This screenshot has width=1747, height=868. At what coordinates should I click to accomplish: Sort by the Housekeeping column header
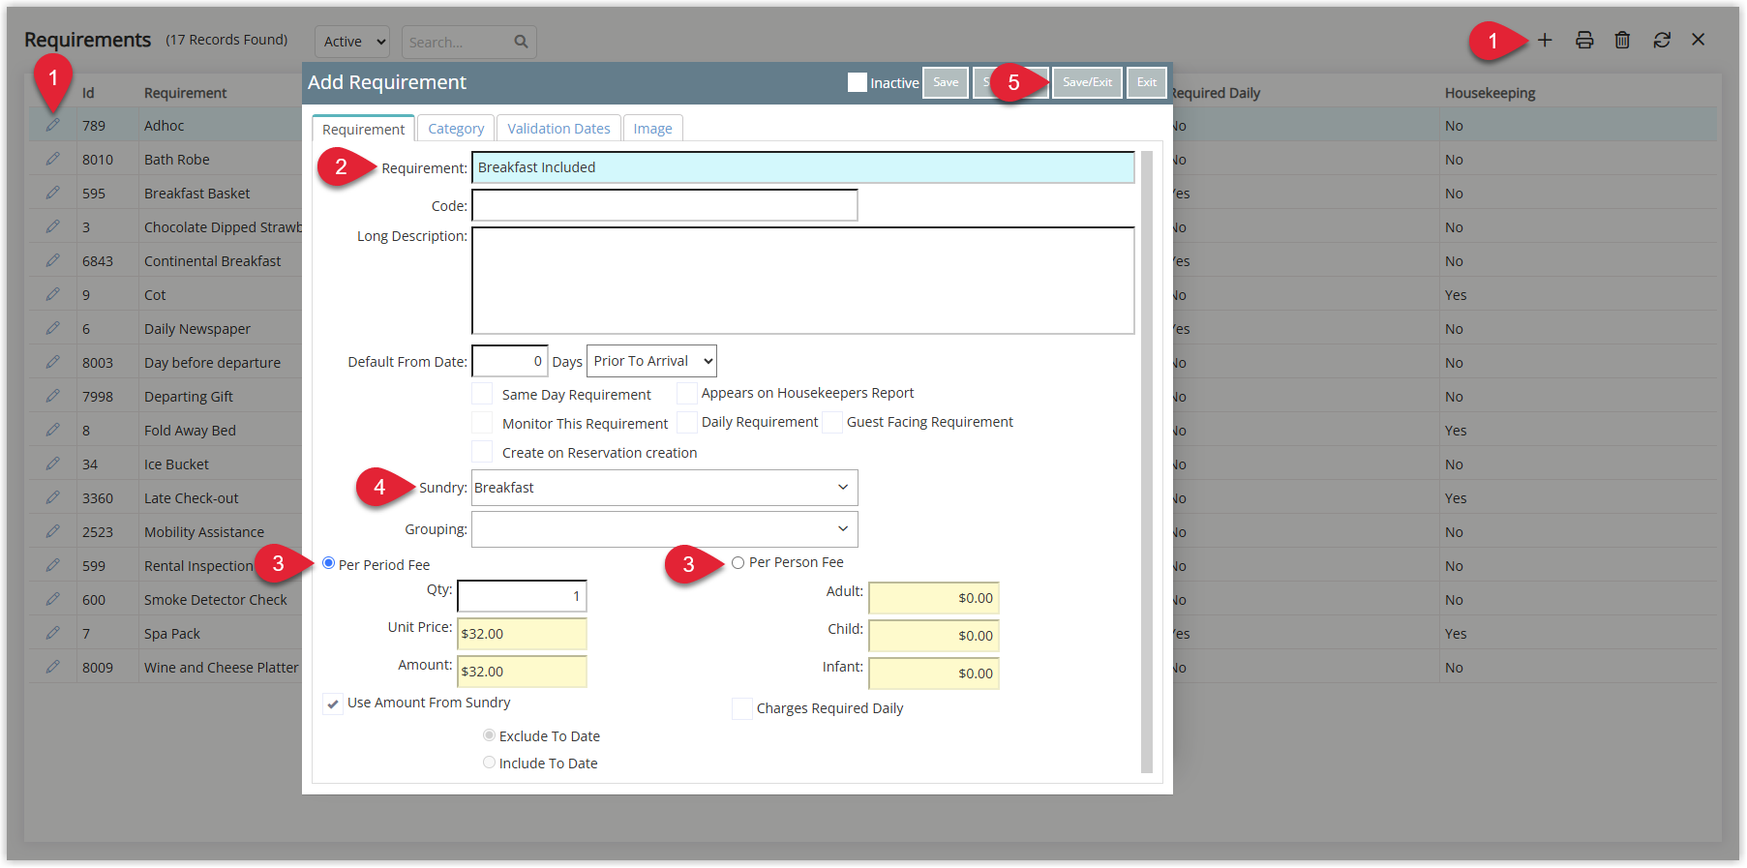(x=1490, y=93)
